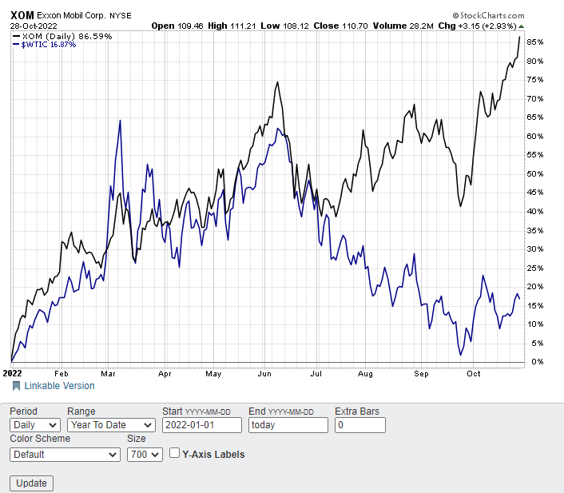
Task: Click the Close 110.70 value
Action: pos(340,26)
